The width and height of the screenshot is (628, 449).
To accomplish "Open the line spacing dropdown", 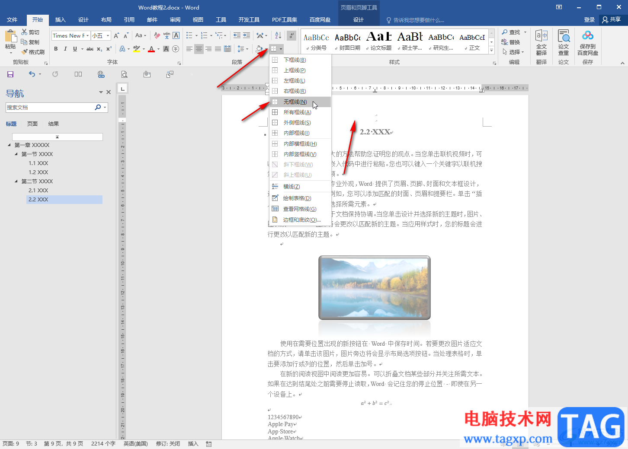I will tap(243, 49).
